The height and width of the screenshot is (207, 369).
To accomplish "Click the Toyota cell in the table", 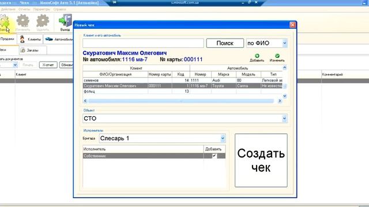I will click(224, 86).
